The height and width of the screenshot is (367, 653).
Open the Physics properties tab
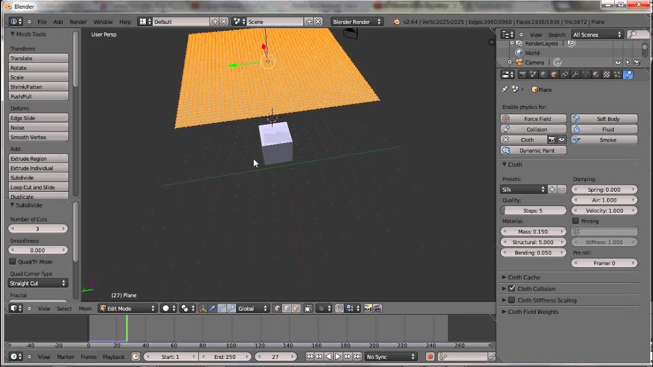(x=628, y=74)
